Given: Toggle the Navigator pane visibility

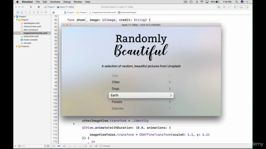Looking at the screenshot, I should tap(236, 7).
